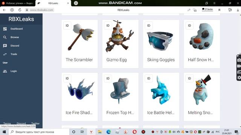This screenshot has height=135, width=241.
Task: Bookmark the page with the bookmark icon
Action: click(219, 10)
